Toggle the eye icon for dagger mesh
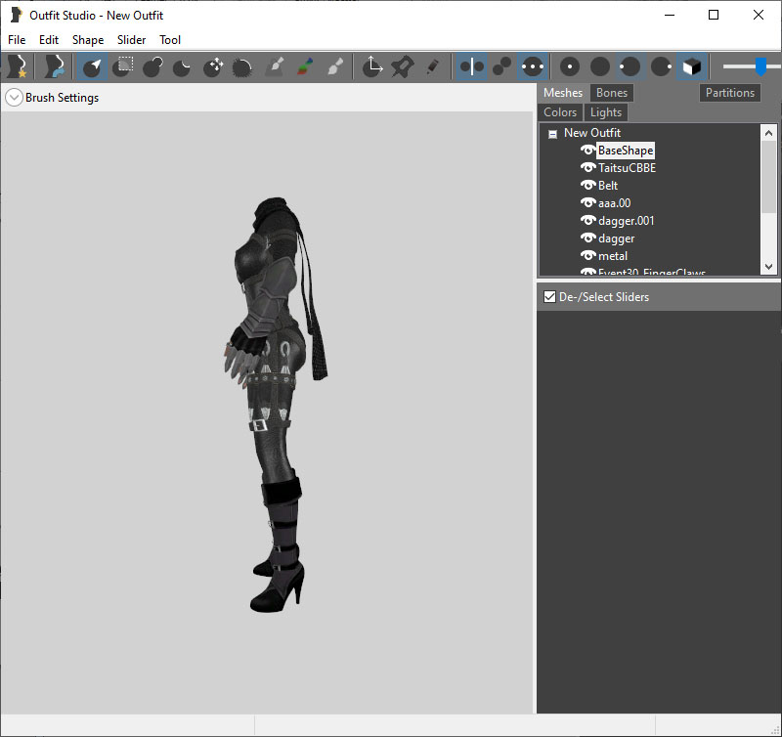Viewport: 782px width, 737px height. coord(588,238)
